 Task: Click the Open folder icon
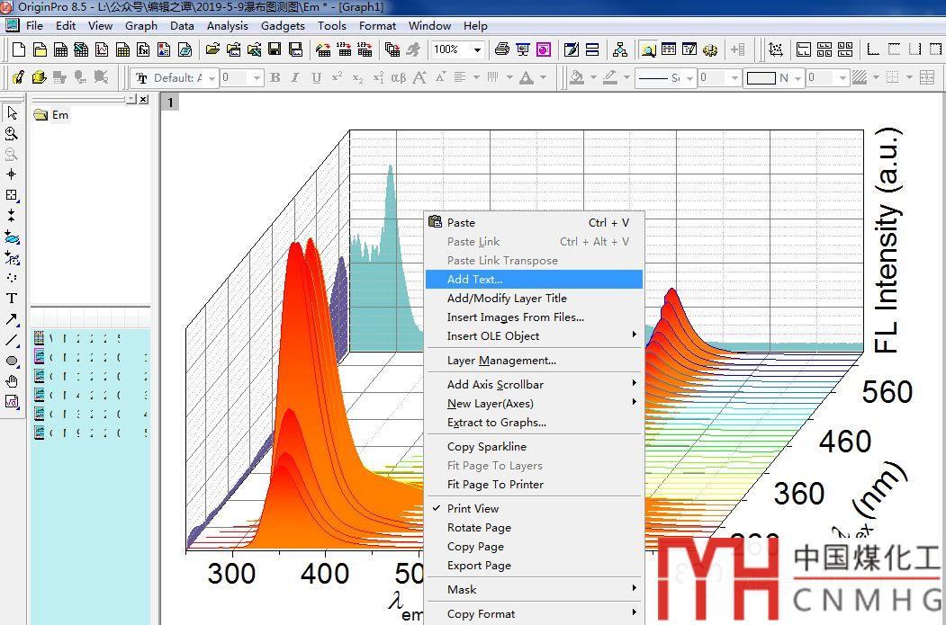(x=212, y=49)
